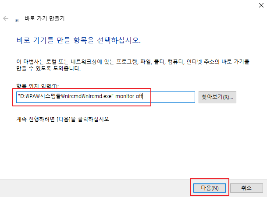Click the '계속 진행하려면 [다음]을 클릭하십시오.' instruction text
This screenshot has width=267, height=197.
[x=63, y=119]
